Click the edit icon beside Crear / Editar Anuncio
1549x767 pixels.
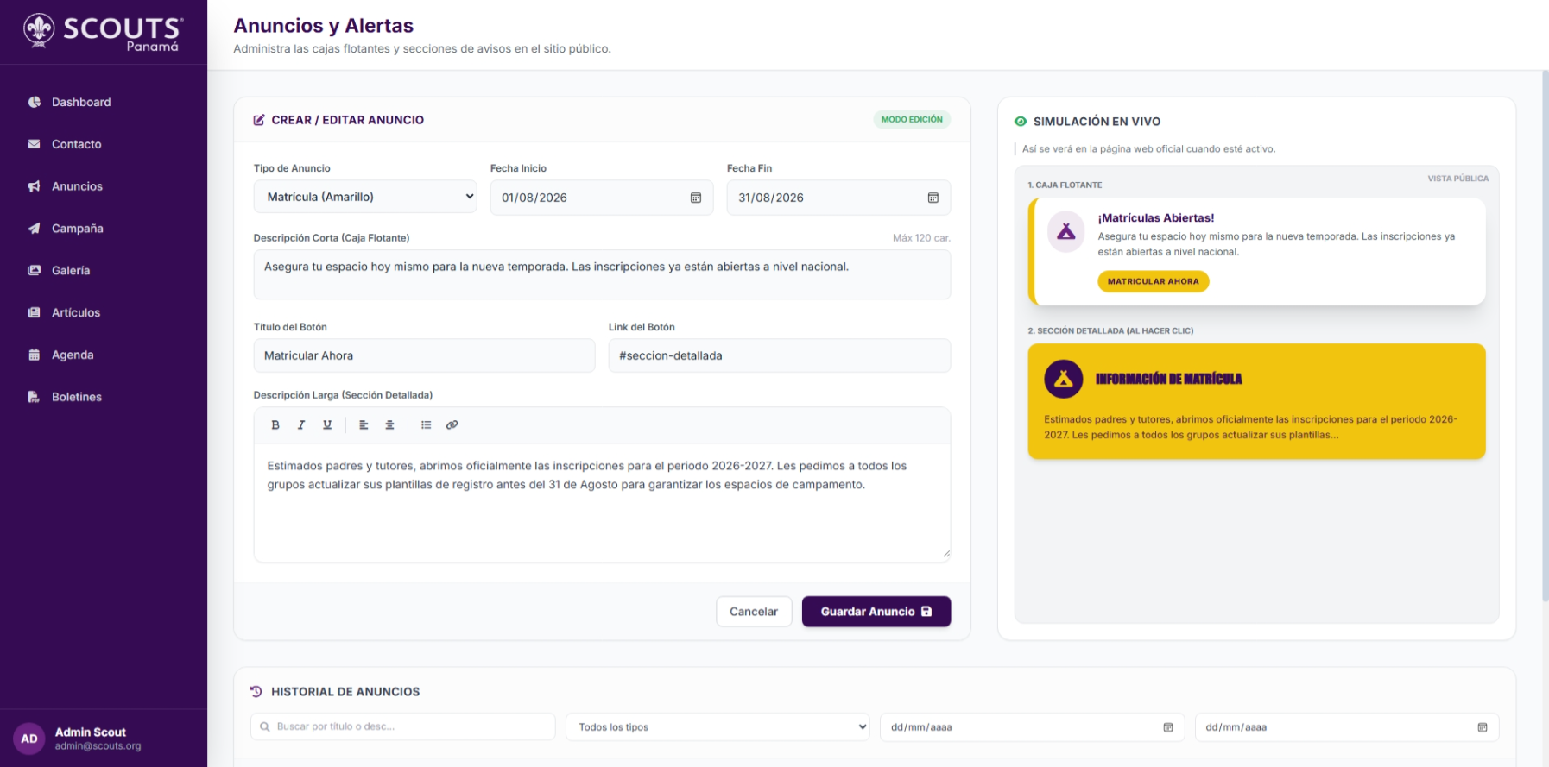[x=259, y=120]
